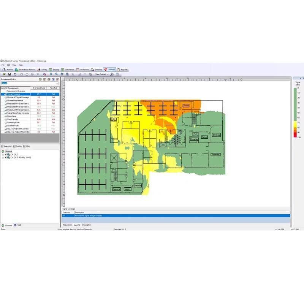Open the Multi Floor Planner view
This screenshot has width=304, height=304.
pyautogui.click(x=25, y=70)
